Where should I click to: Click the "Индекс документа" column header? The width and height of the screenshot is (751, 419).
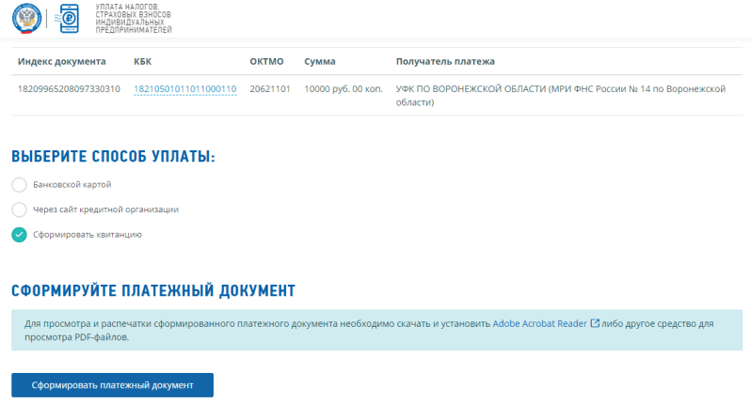(62, 61)
